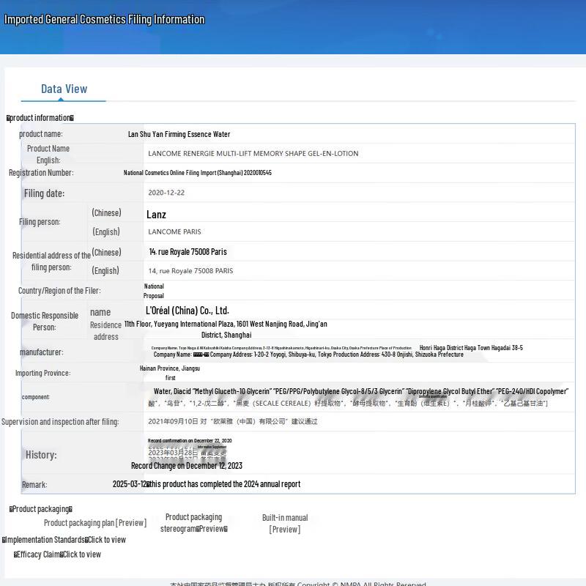The height and width of the screenshot is (586, 586).
Task: Open the Product packaging plan preview
Action: pos(94,523)
